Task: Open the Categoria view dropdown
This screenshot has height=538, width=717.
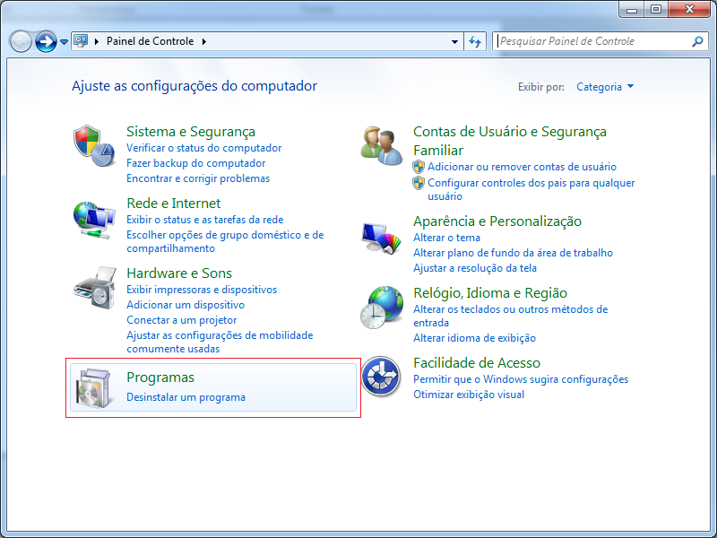Action: click(605, 87)
